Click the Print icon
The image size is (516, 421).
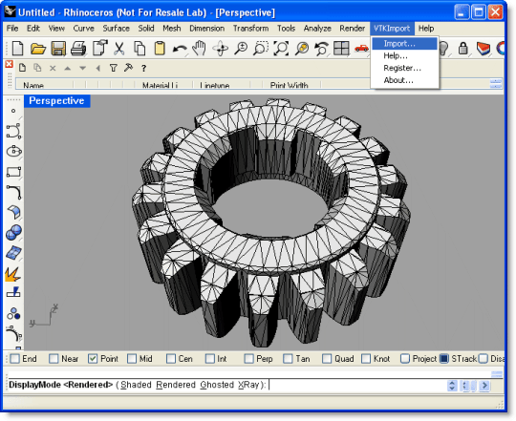[78, 49]
